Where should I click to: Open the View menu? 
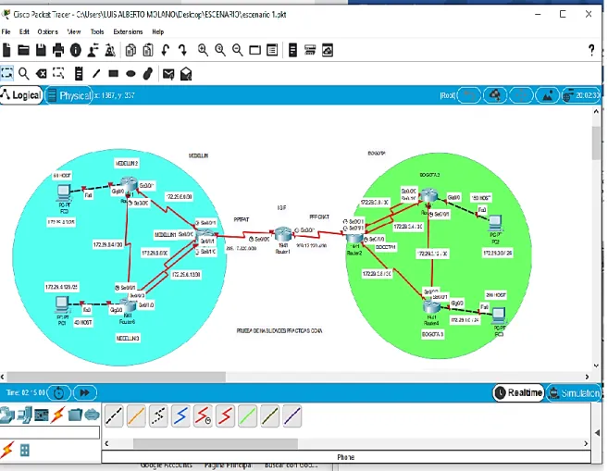click(74, 31)
